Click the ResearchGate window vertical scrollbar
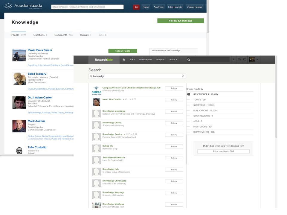The width and height of the screenshot is (287, 215). click(276, 97)
